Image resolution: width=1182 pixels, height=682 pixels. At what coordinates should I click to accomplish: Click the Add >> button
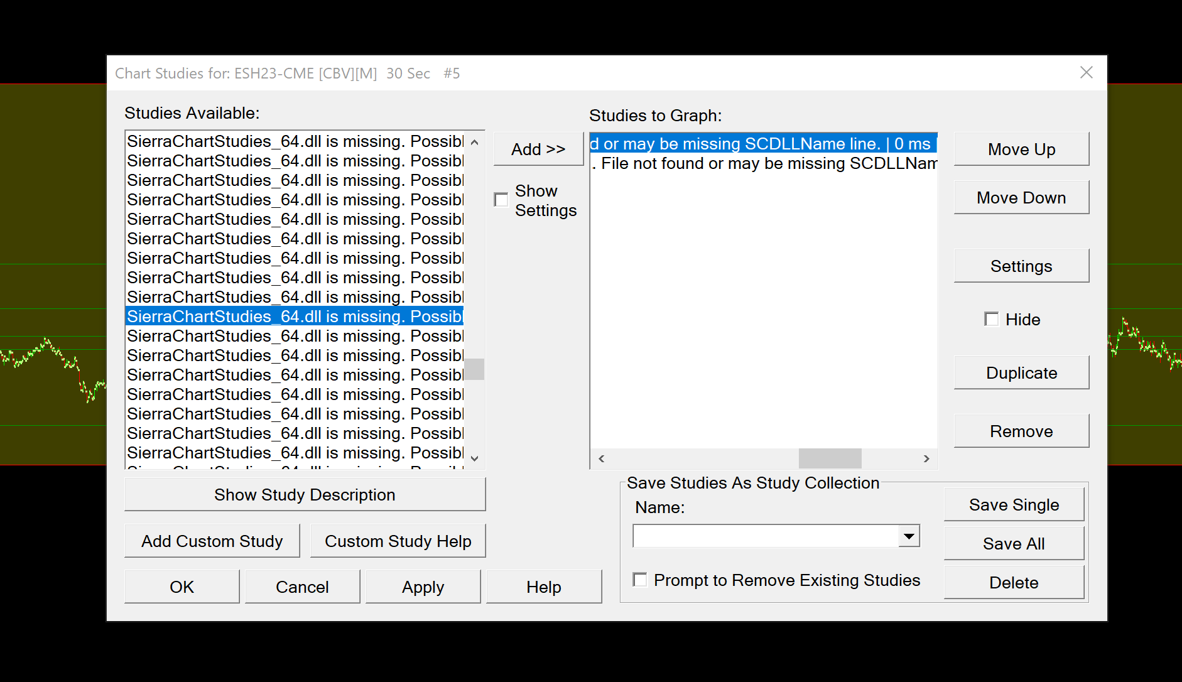538,149
